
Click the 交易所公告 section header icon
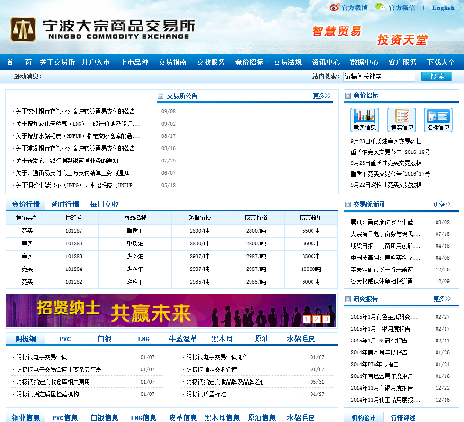click(161, 96)
